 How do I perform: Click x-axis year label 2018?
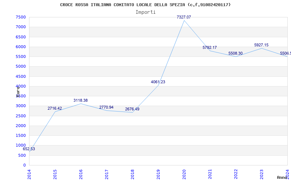(132, 174)
